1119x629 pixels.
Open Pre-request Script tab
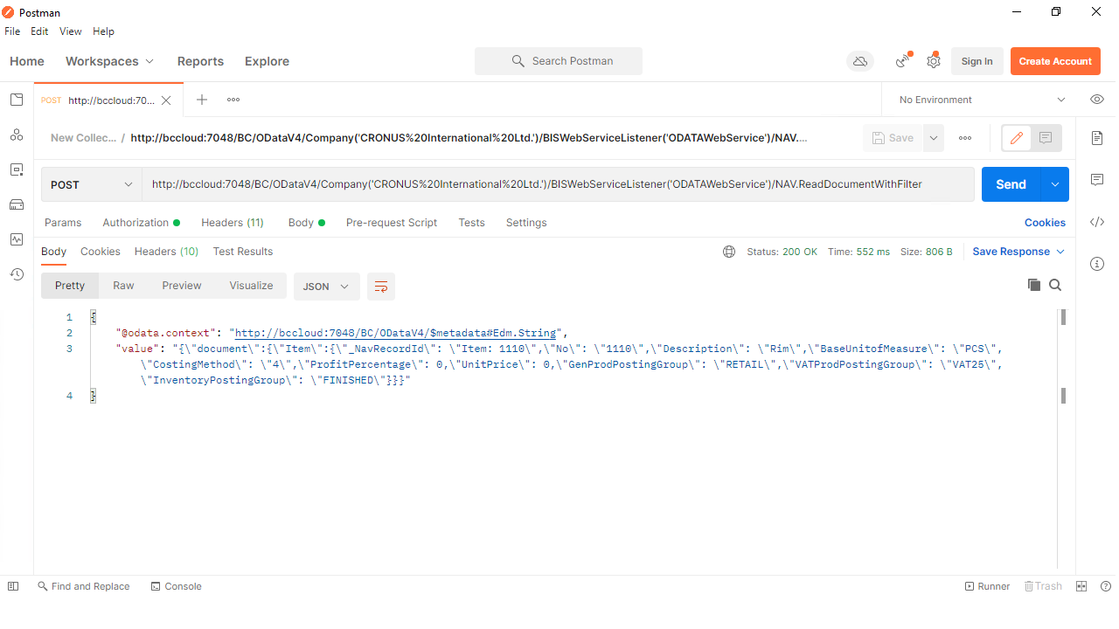coord(392,223)
